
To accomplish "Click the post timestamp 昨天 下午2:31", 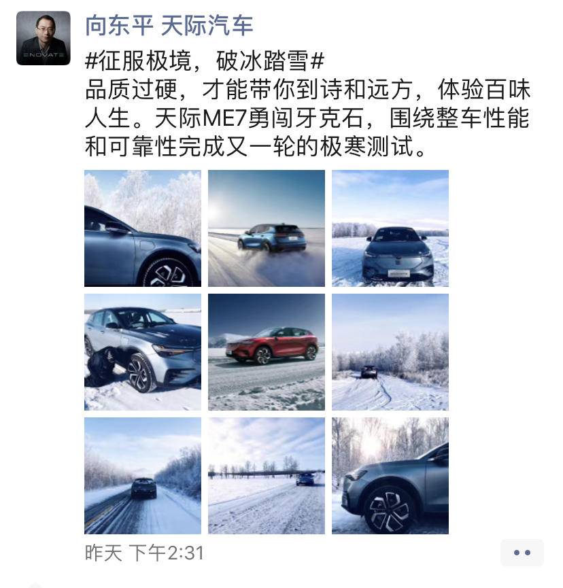I will pyautogui.click(x=144, y=553).
